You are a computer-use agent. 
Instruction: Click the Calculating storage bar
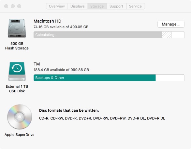pyautogui.click(x=109, y=35)
